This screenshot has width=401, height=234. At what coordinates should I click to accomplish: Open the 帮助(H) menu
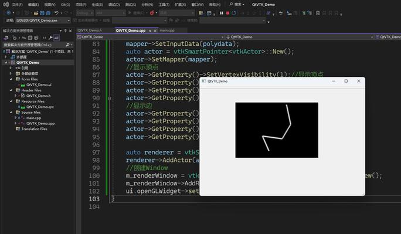pyautogui.click(x=215, y=5)
